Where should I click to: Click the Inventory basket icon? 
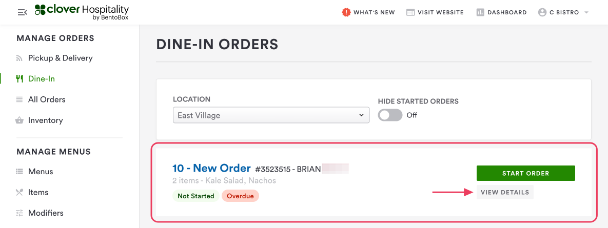point(19,120)
